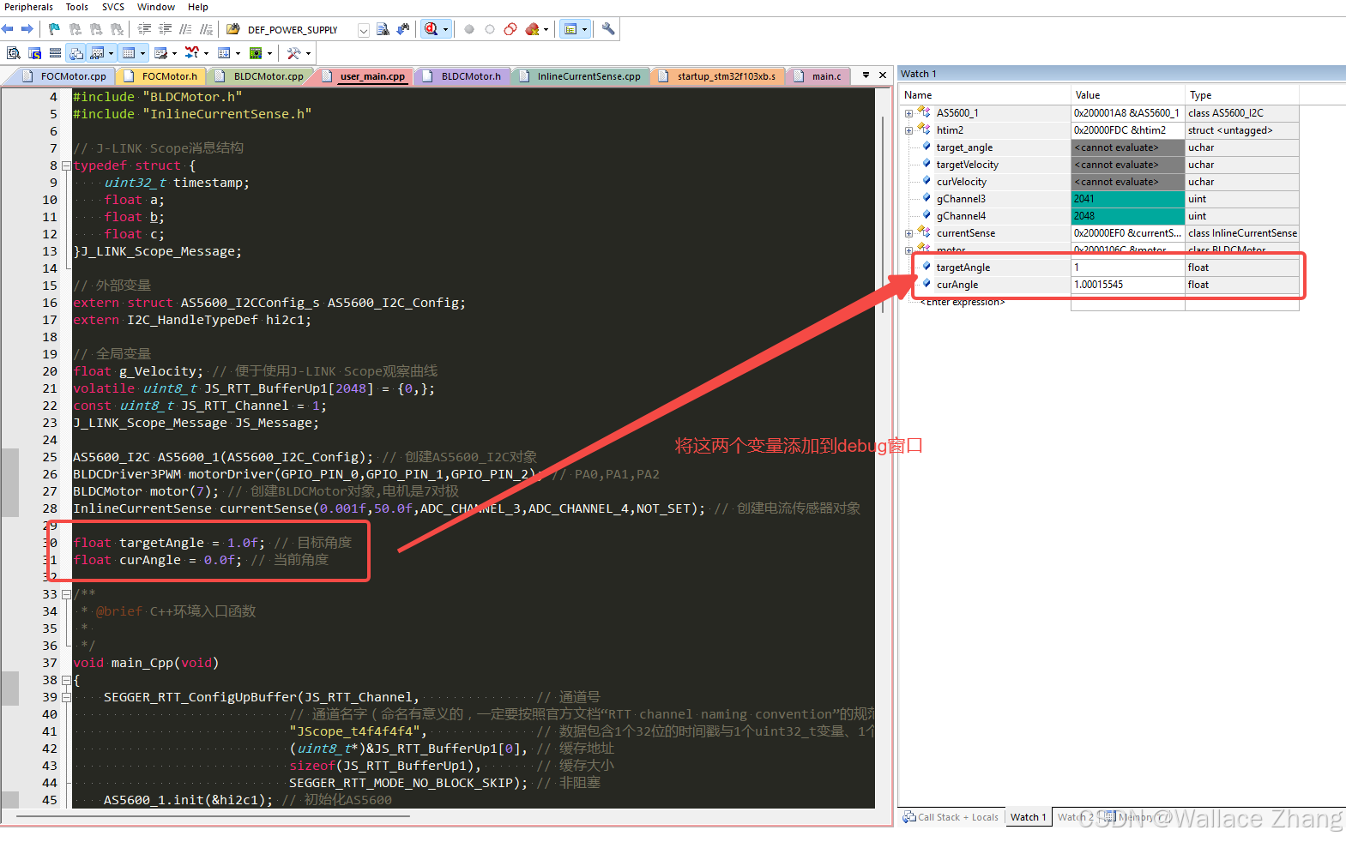Collapse main_Cpp body fold at line 38
This screenshot has height=842, width=1346.
pos(66,680)
